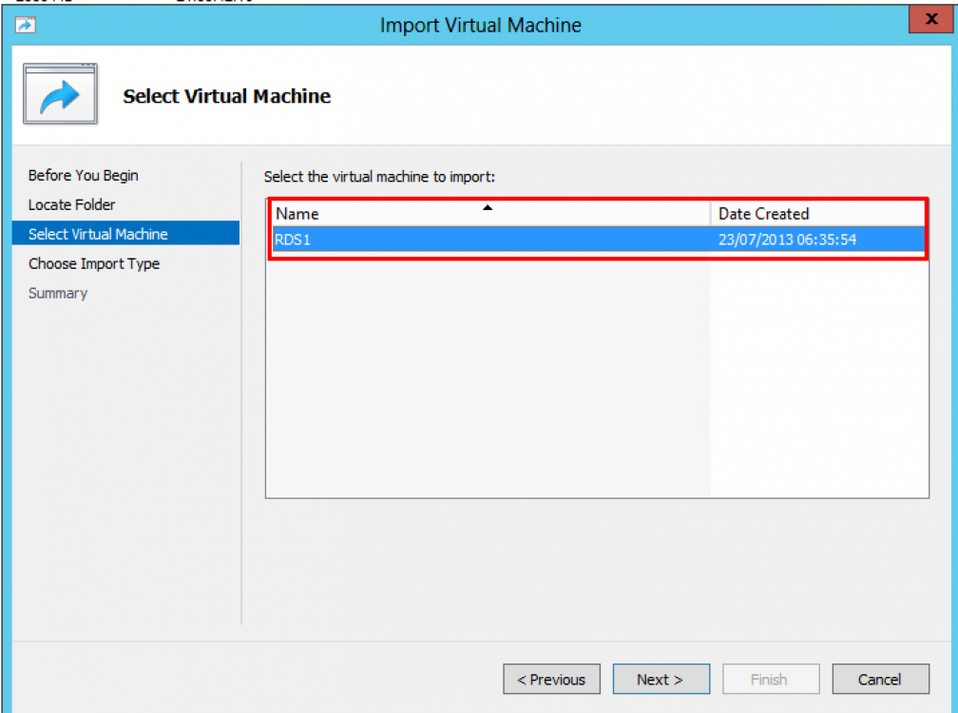Click the Previous button
Image resolution: width=958 pixels, height=713 pixels.
[x=551, y=679]
